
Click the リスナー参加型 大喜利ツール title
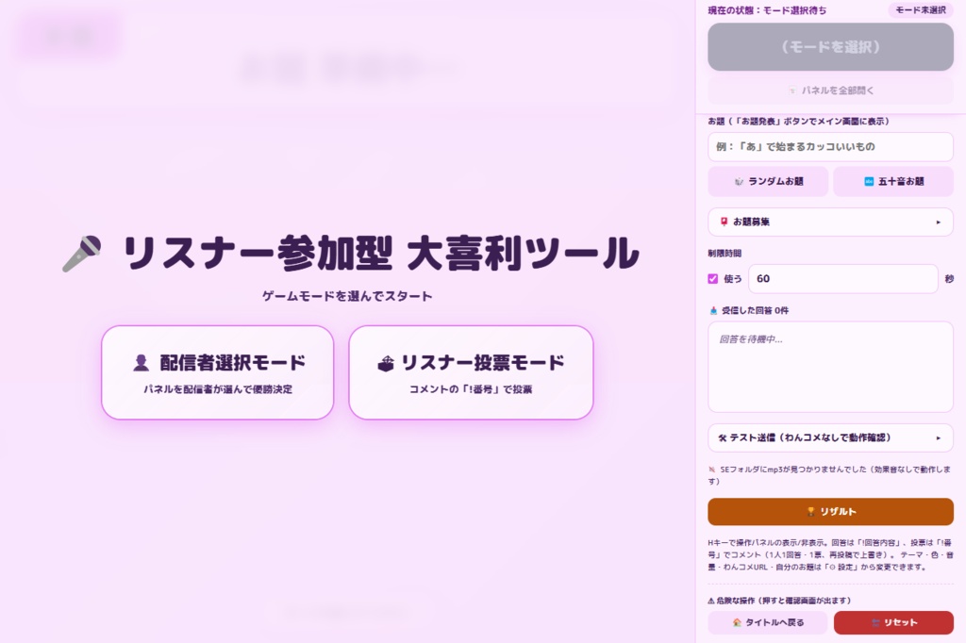(x=381, y=253)
